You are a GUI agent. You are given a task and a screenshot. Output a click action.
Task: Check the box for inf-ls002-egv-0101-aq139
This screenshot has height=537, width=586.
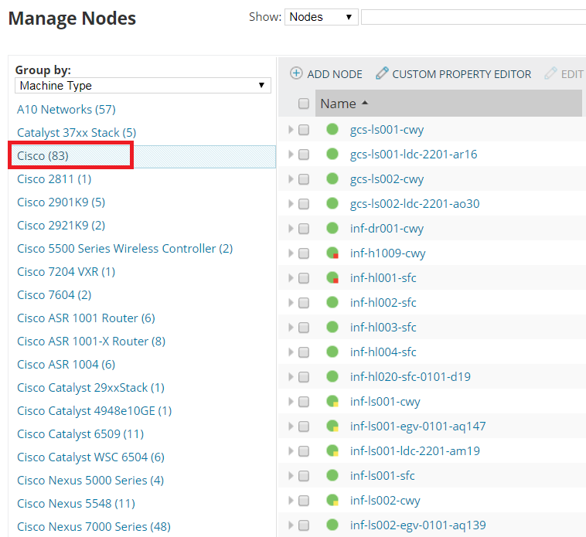point(304,525)
